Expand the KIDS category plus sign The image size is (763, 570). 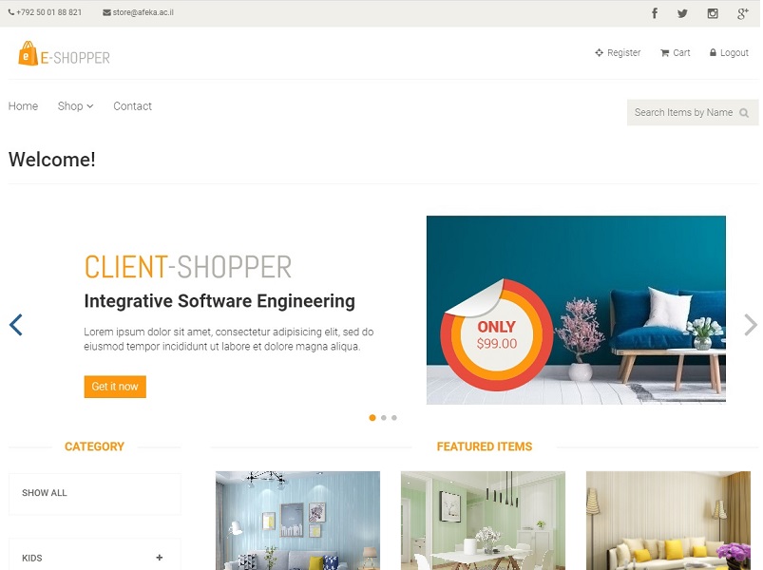159,558
